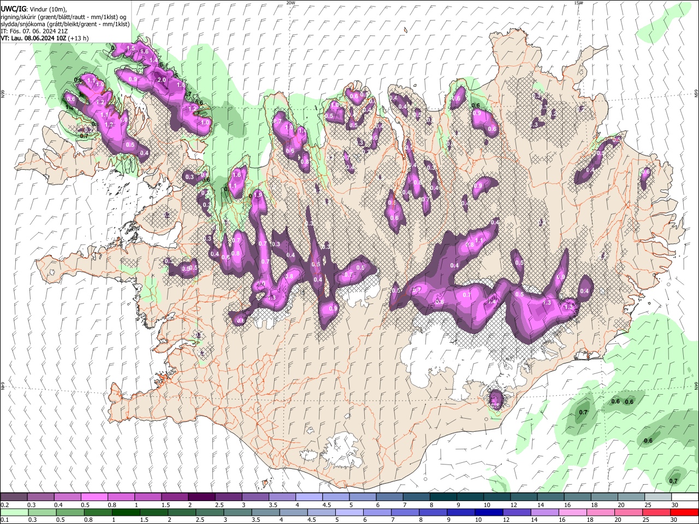Click the '30' label on the upper legend

point(674,505)
